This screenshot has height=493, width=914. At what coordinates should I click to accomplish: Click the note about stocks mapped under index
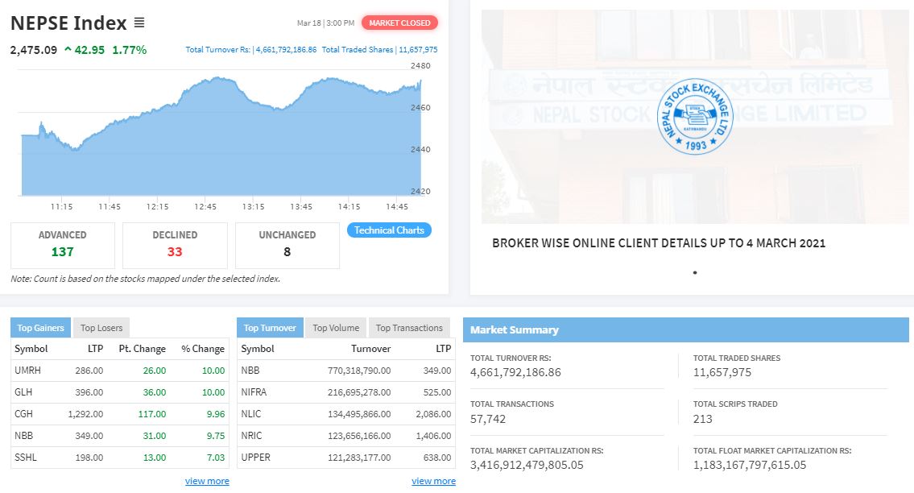tap(146, 279)
